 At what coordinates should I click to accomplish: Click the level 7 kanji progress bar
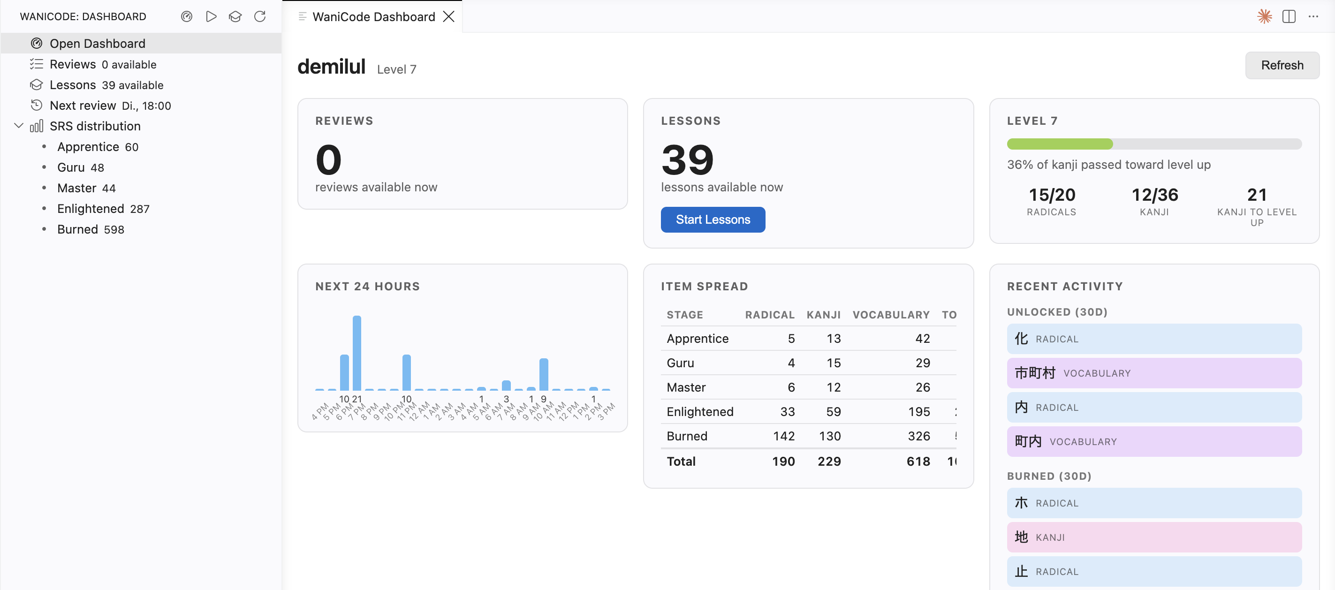click(1154, 144)
